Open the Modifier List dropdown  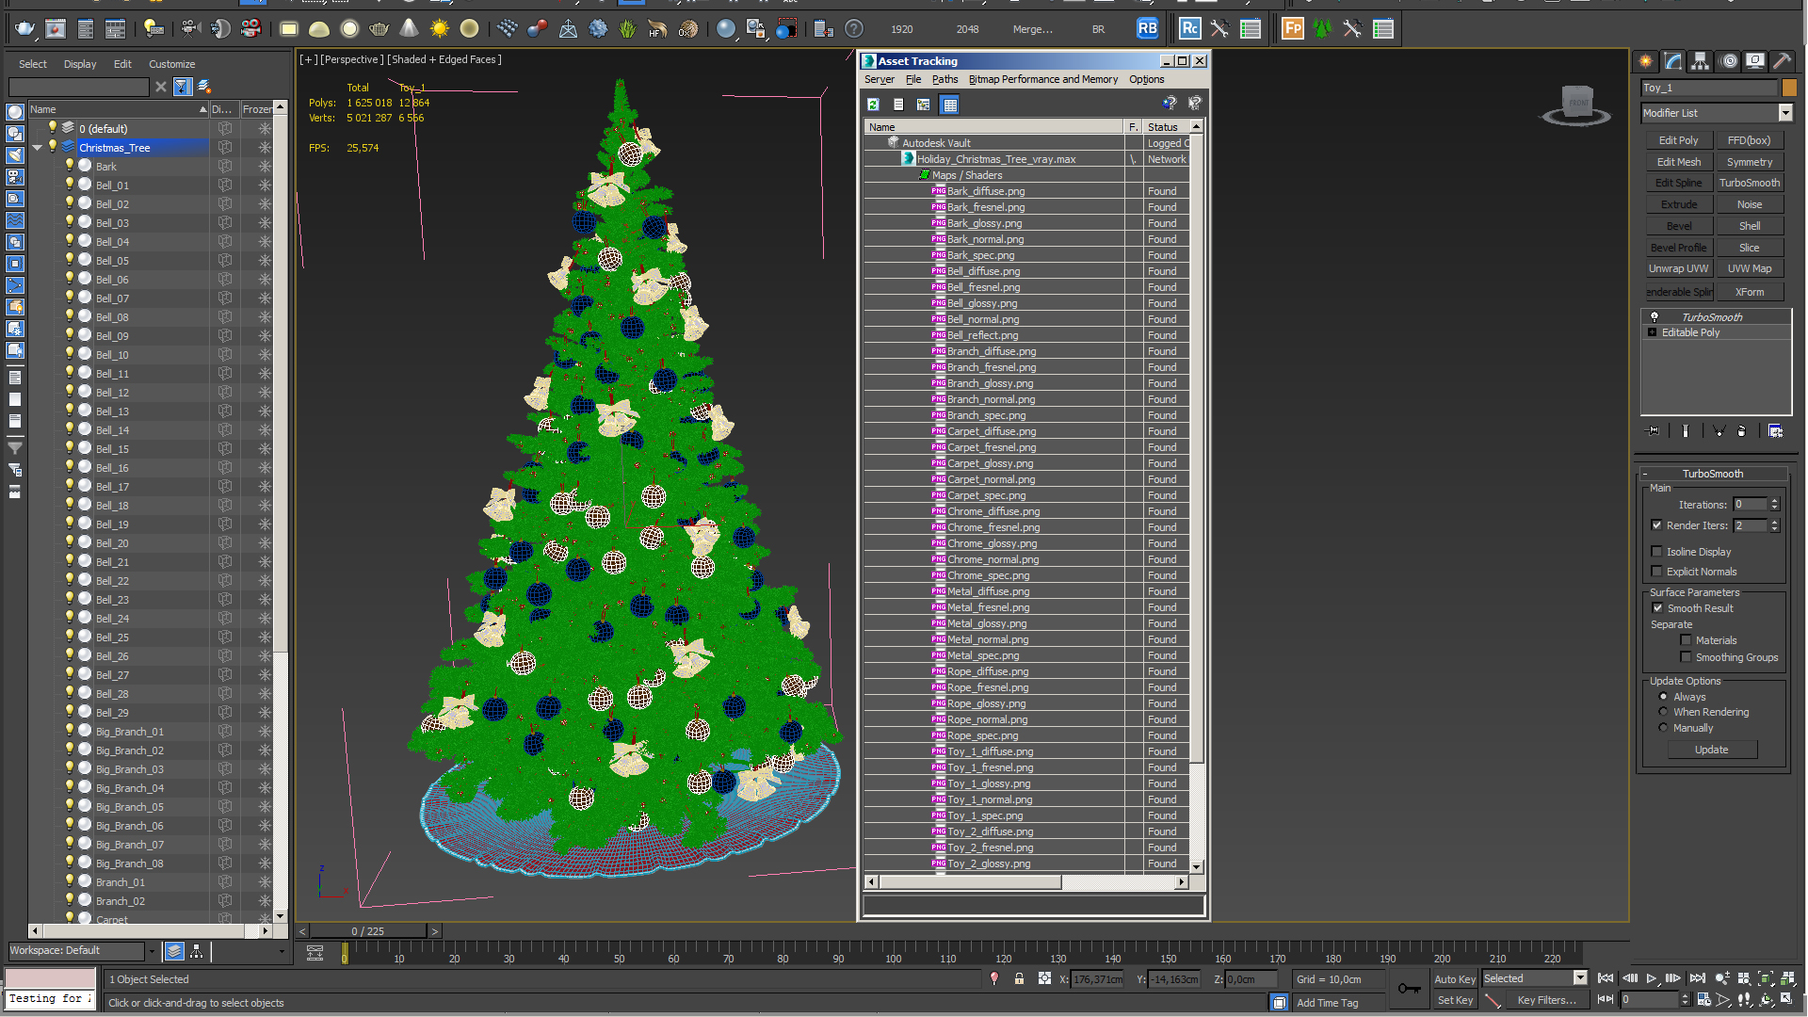(x=1784, y=113)
